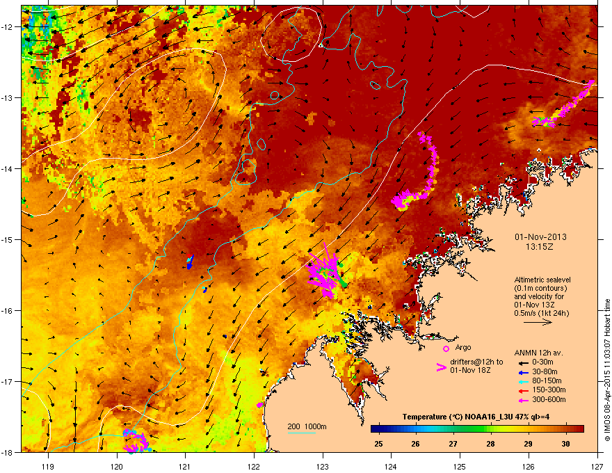This screenshot has height=473, width=612.
Task: Click the latitude axis label '-13'
Action: [8, 98]
